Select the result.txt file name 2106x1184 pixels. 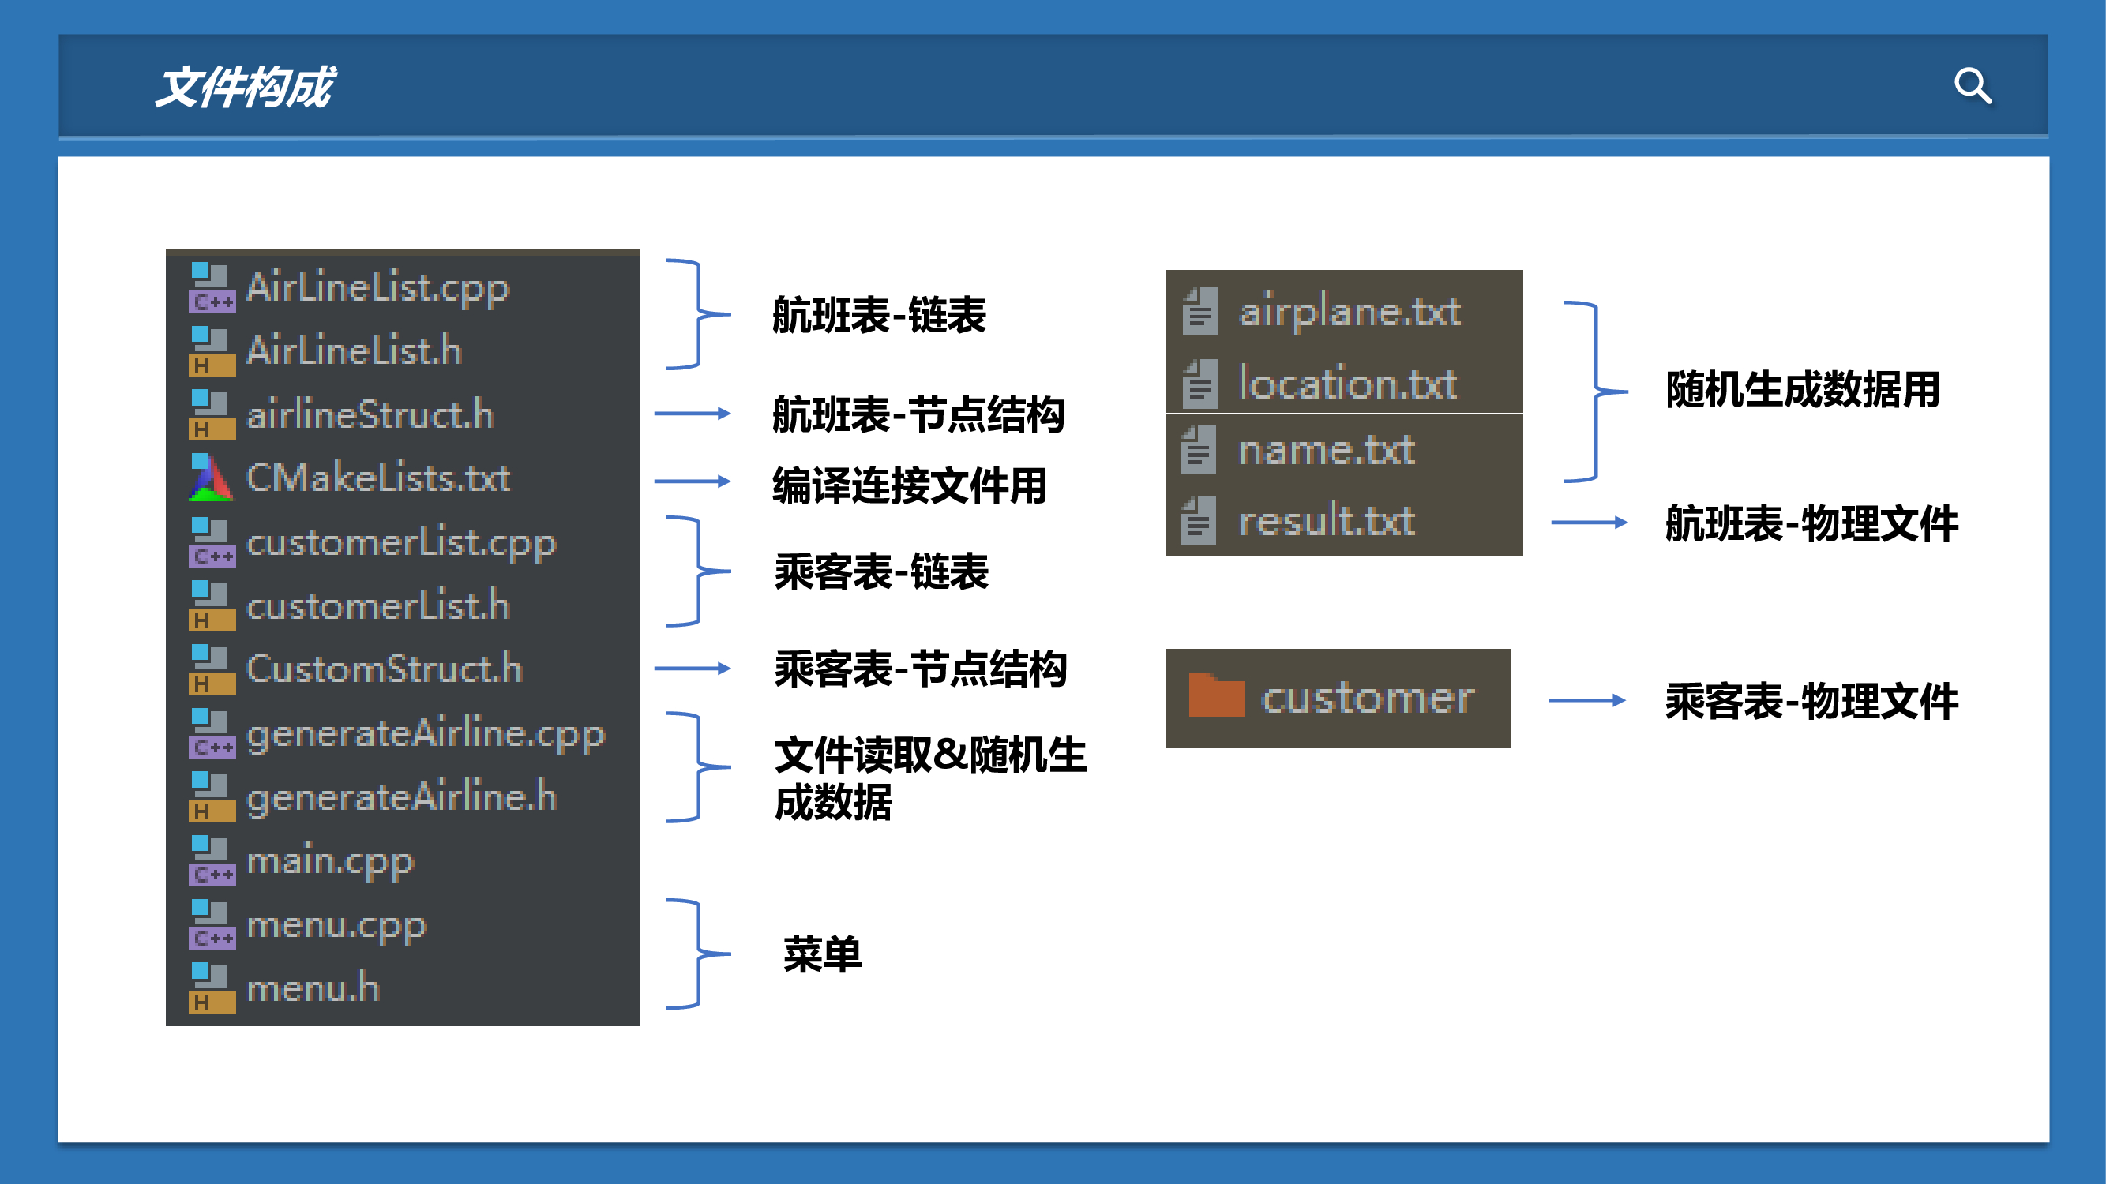coord(1327,519)
